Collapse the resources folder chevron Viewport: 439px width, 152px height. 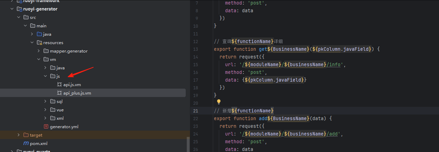tap(32, 43)
